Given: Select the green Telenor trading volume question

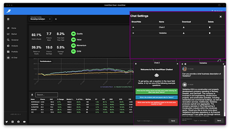Looking at the screenshot, I should 157,91.
